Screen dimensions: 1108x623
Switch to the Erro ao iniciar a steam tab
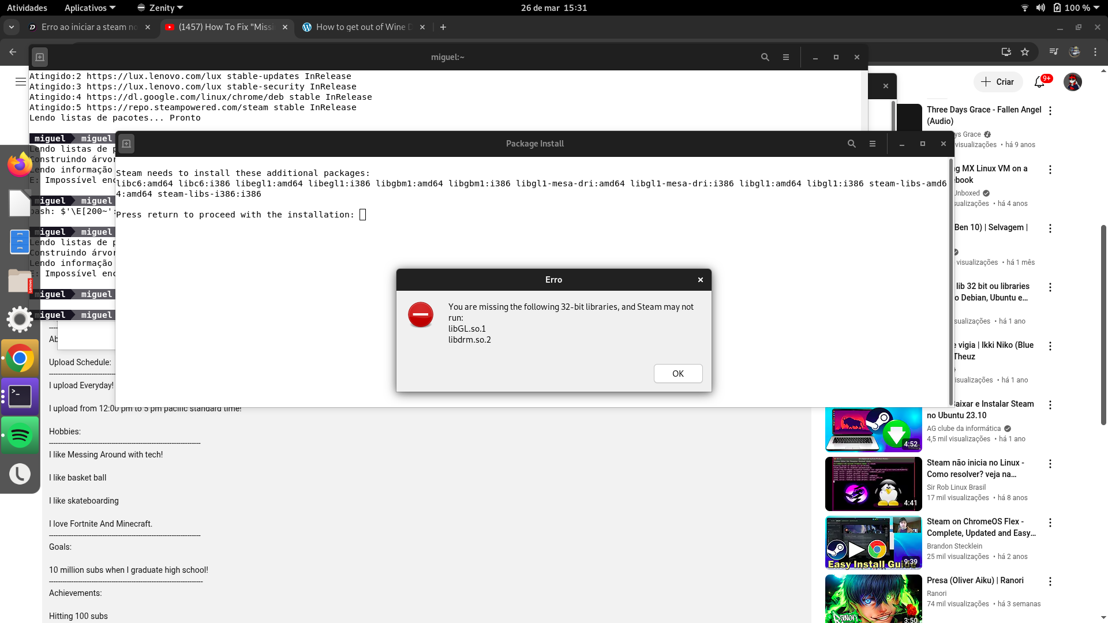click(89, 27)
